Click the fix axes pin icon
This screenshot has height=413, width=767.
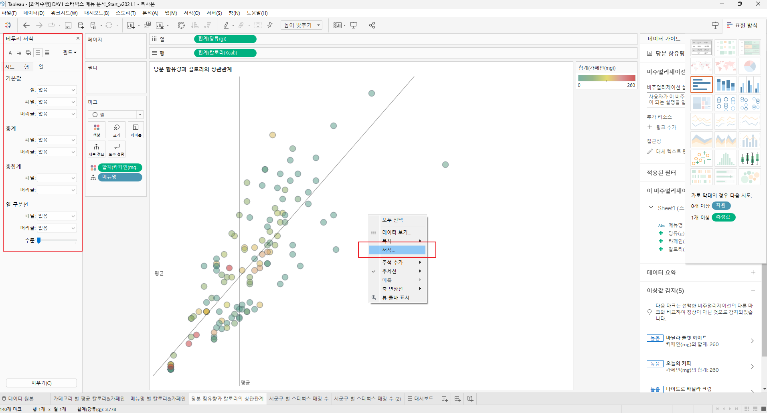270,25
